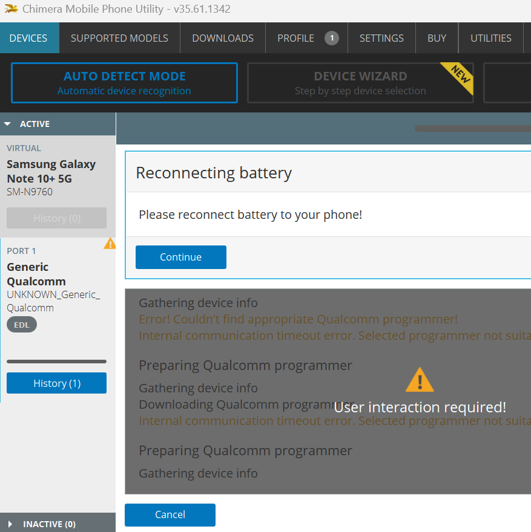Switch to the SETTINGS tab
Screen dimensions: 531x532
click(381, 37)
